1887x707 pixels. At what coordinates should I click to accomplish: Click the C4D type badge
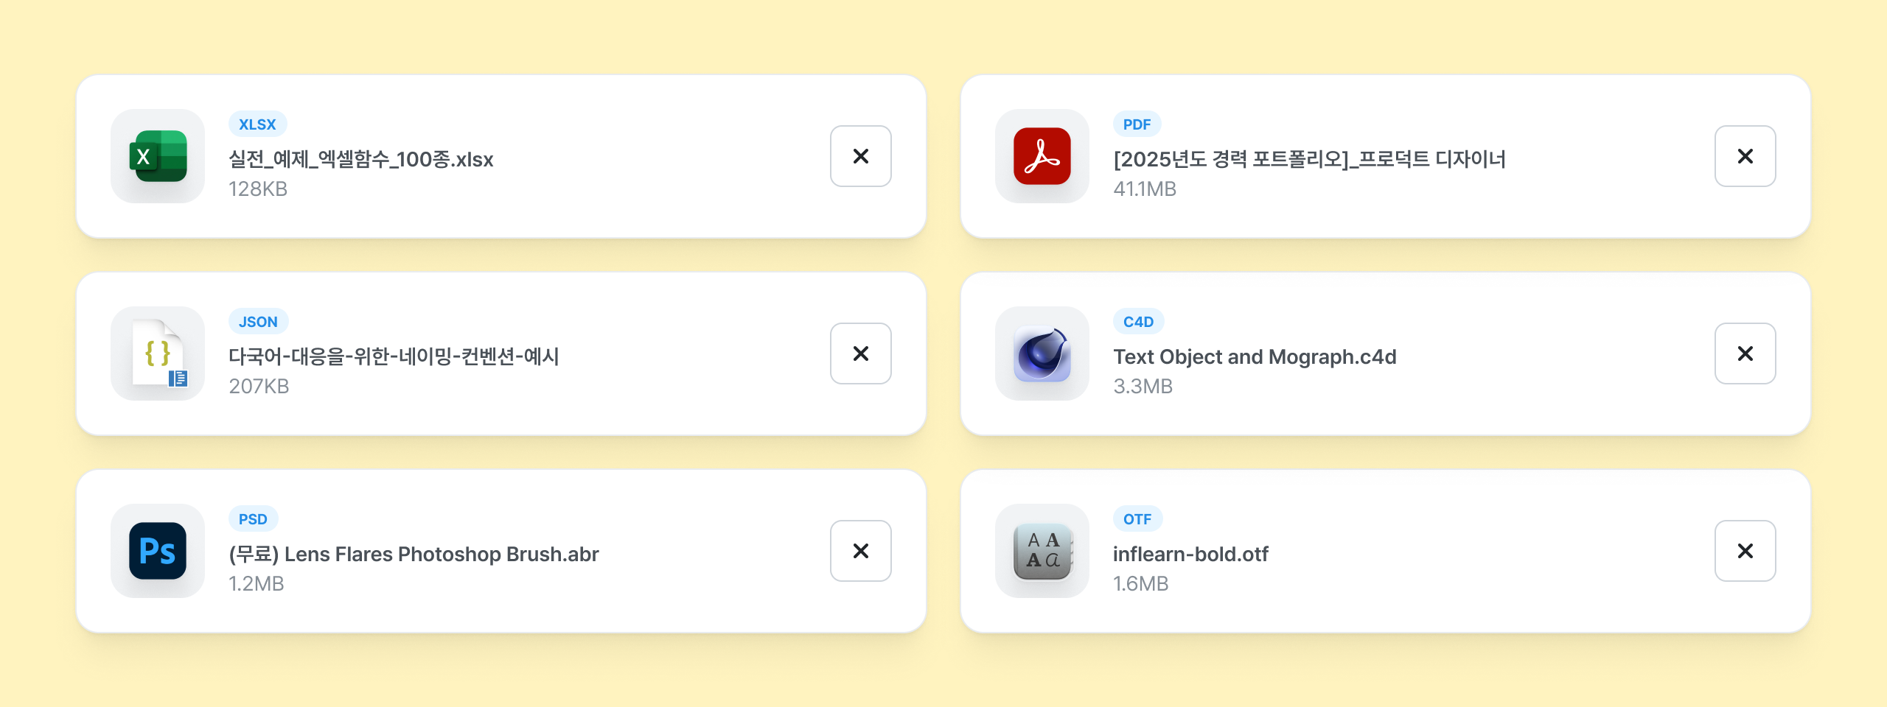point(1138,322)
